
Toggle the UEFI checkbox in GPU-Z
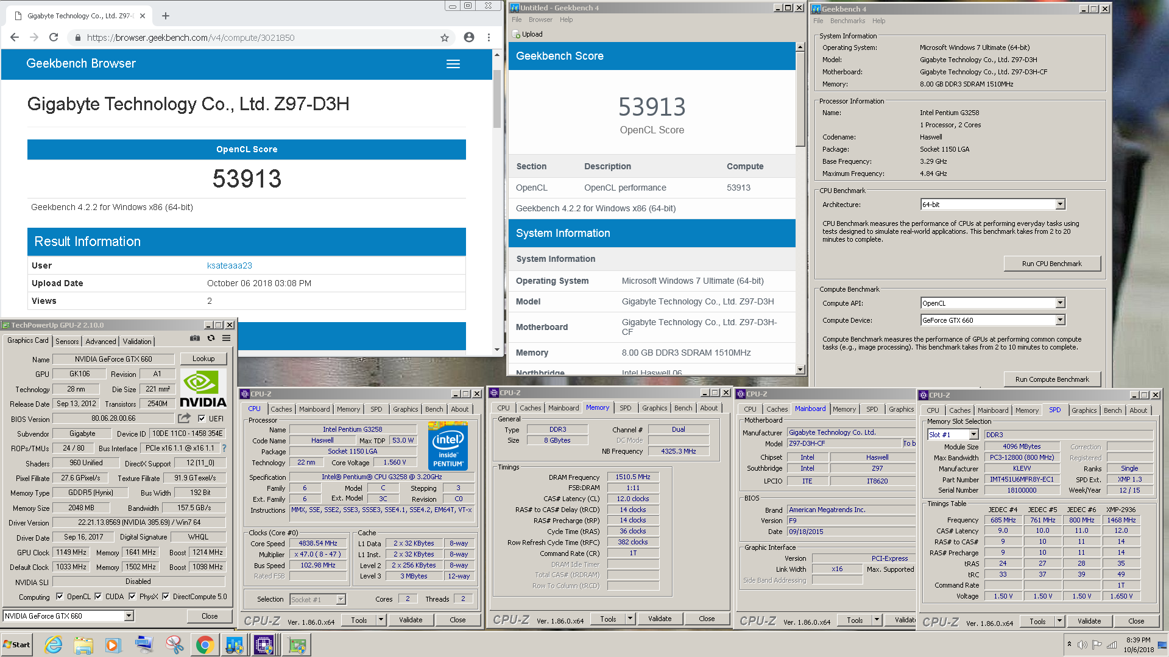coord(202,418)
